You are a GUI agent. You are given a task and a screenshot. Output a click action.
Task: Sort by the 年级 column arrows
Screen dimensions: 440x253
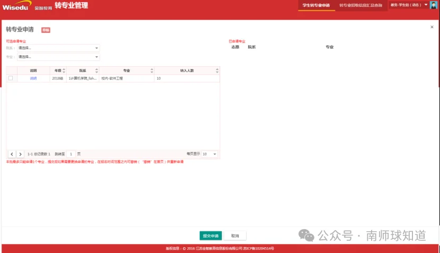point(64,71)
